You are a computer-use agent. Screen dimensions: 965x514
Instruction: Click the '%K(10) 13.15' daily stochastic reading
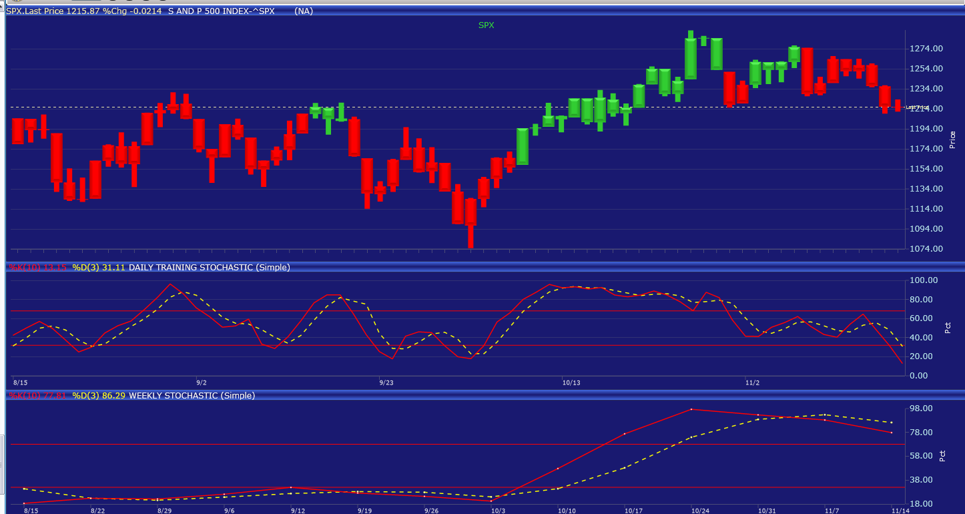click(x=37, y=268)
